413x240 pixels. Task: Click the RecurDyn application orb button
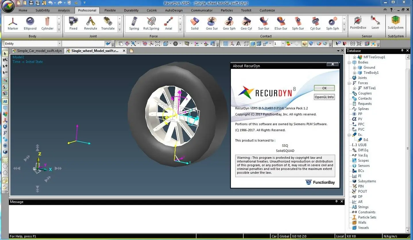pos(8,6)
